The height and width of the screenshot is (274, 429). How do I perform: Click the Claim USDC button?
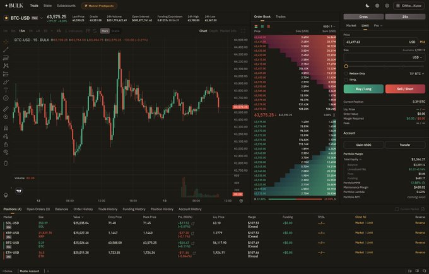[x=363, y=145]
